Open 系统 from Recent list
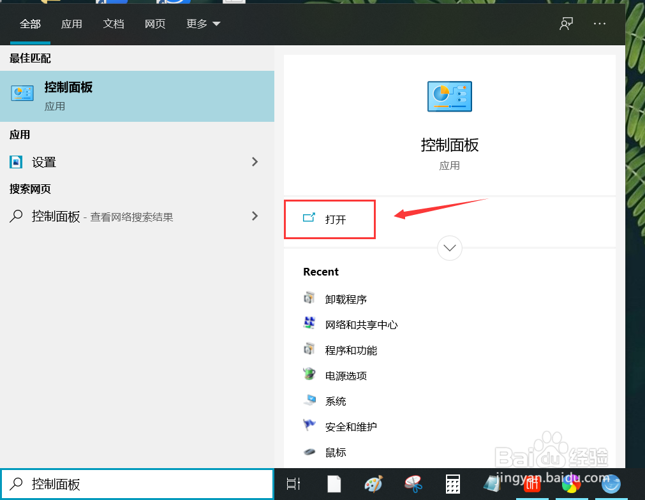Image resolution: width=645 pixels, height=500 pixels. click(336, 401)
